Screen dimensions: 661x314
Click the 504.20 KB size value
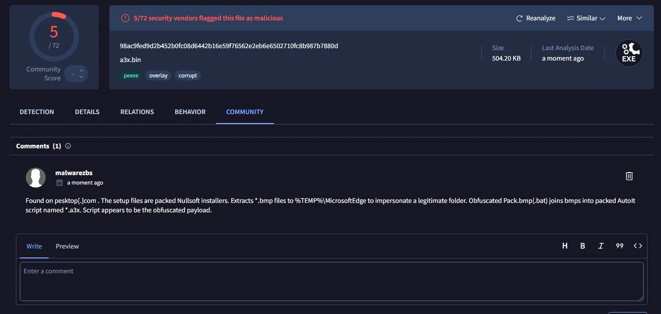pos(506,59)
